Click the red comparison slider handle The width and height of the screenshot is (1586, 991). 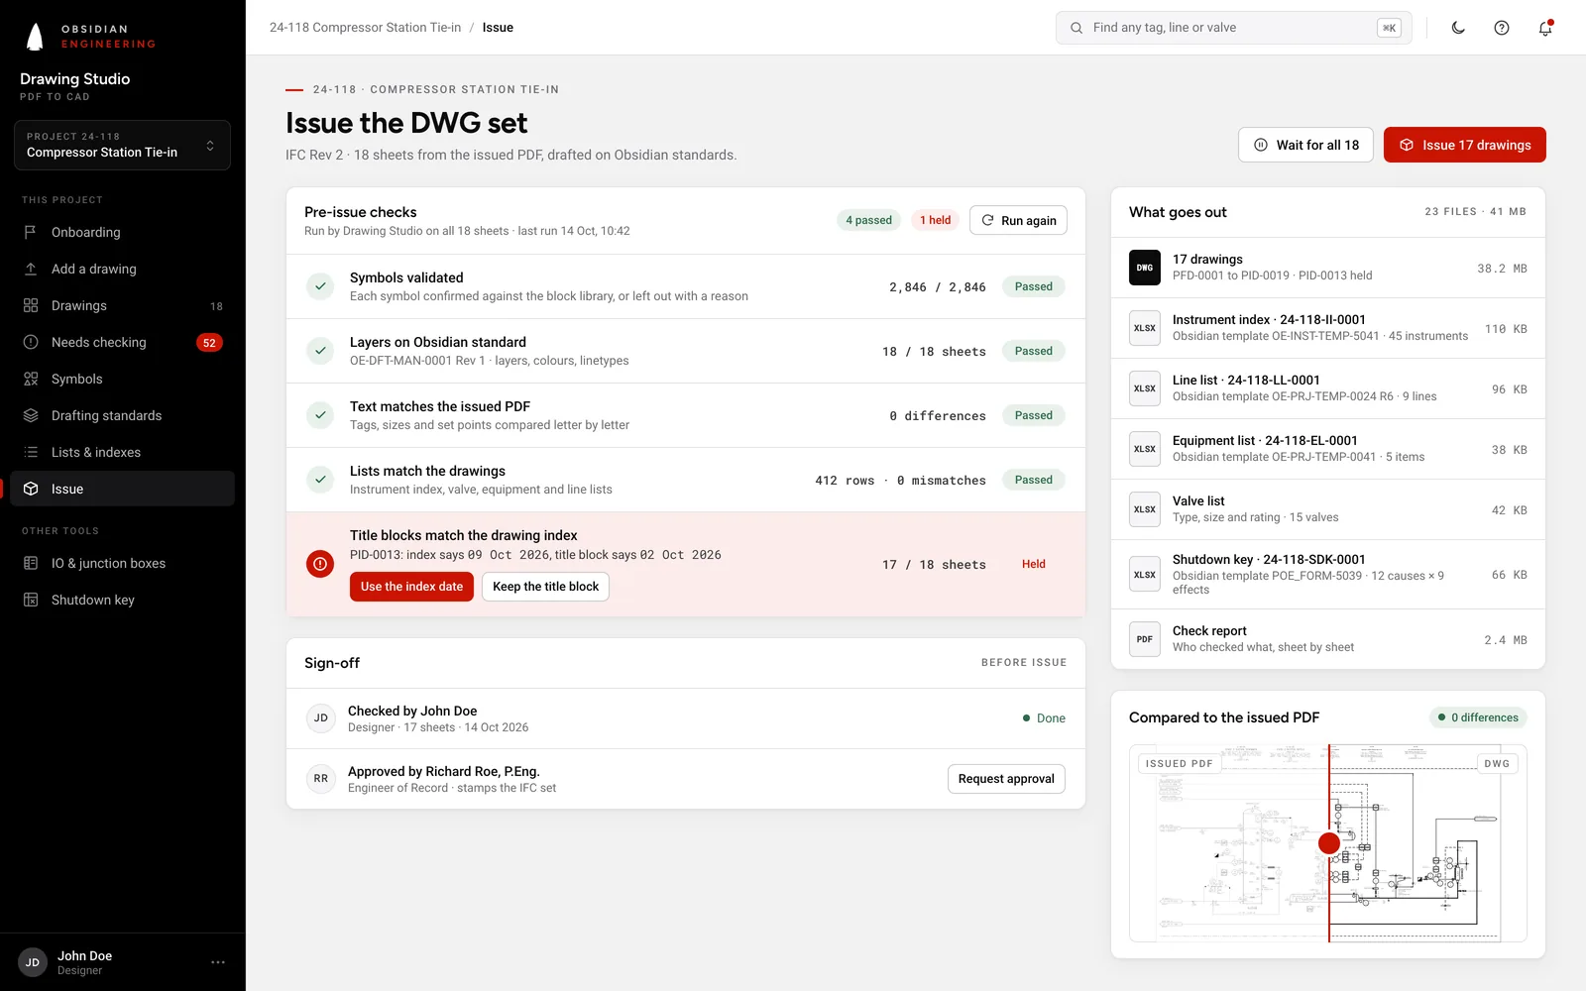pos(1329,843)
